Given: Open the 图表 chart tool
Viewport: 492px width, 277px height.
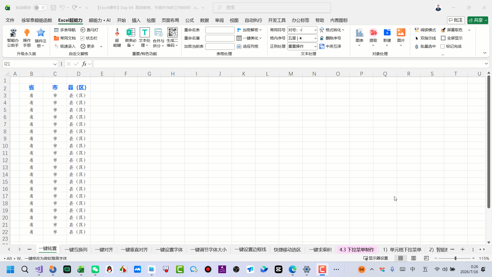Looking at the screenshot, I should pyautogui.click(x=360, y=33).
